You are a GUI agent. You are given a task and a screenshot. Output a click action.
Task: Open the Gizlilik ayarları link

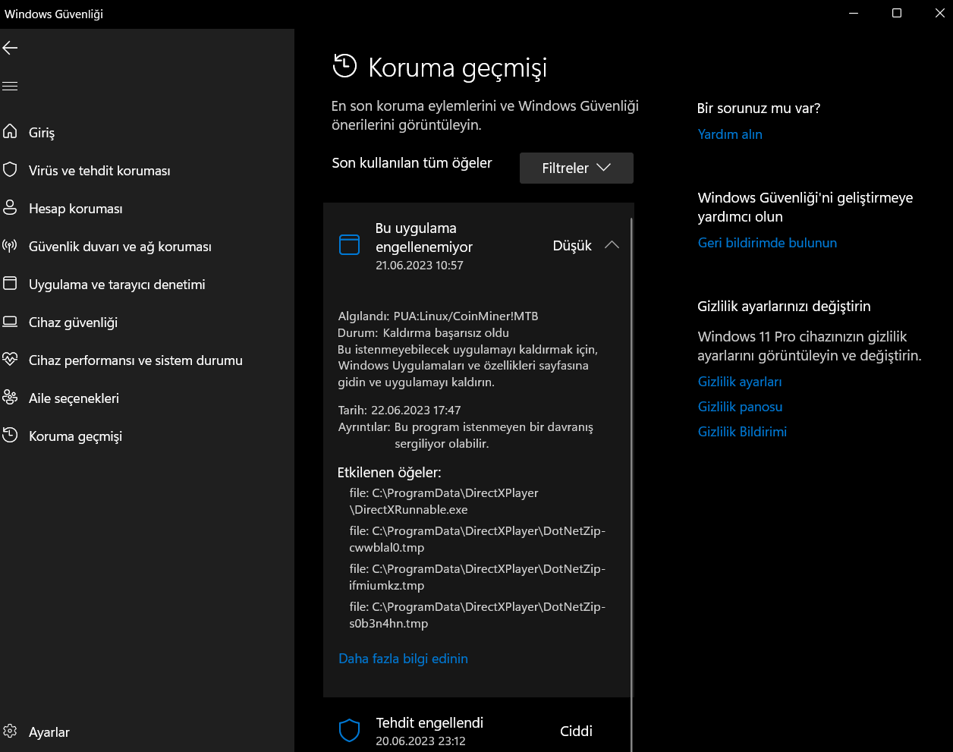[740, 382]
